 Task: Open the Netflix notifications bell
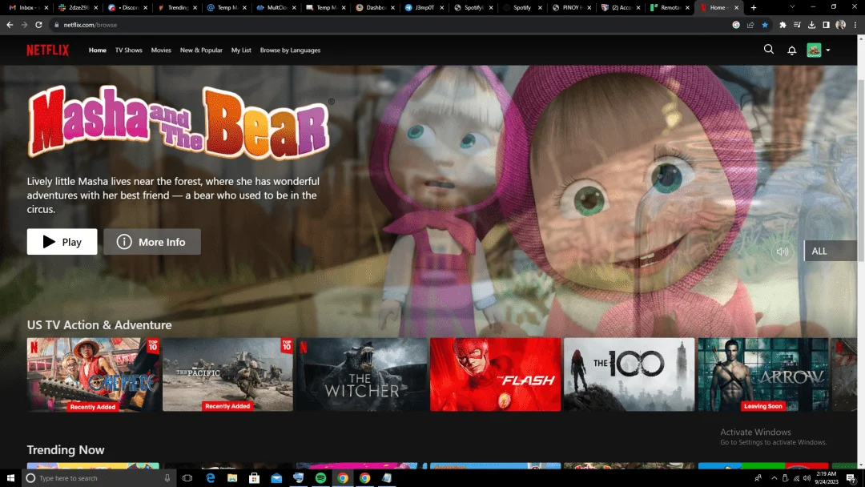[791, 50]
